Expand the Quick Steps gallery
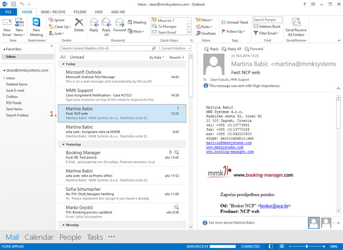 [189, 32]
